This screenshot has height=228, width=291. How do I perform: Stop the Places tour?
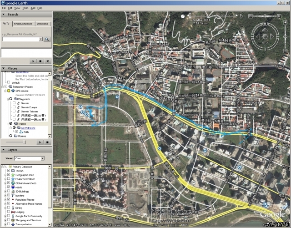coord(47,142)
